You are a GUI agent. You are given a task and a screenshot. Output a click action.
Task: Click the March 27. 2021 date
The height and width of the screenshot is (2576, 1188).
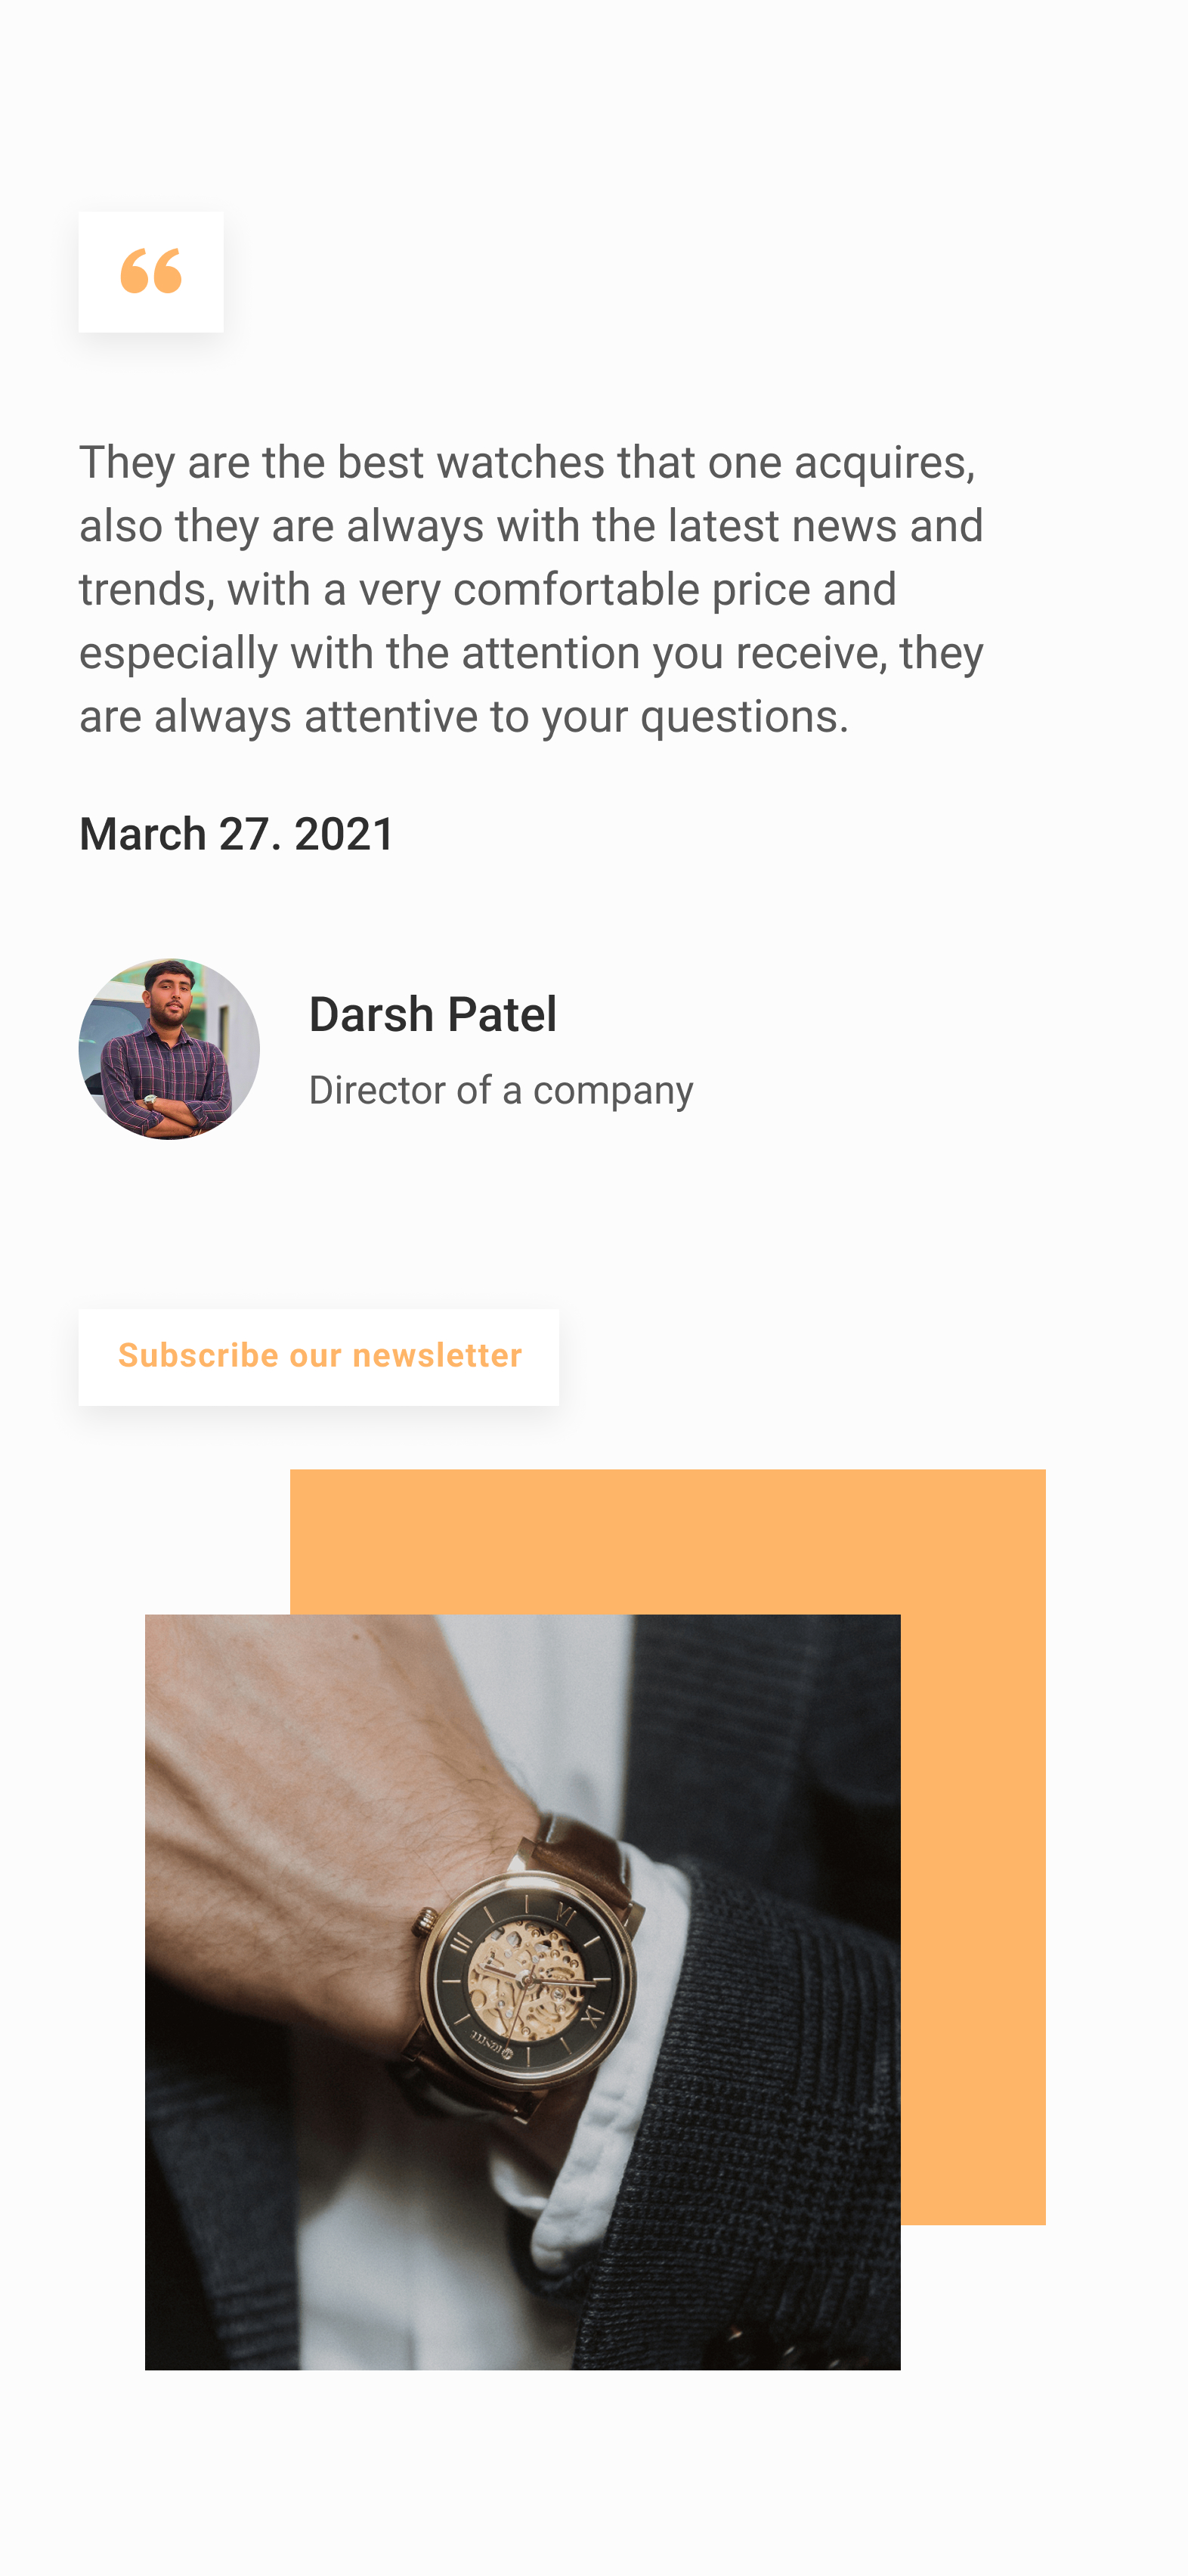[237, 834]
